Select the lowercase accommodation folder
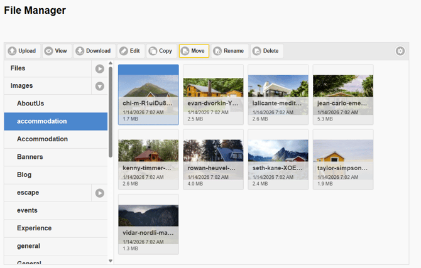 click(55, 121)
